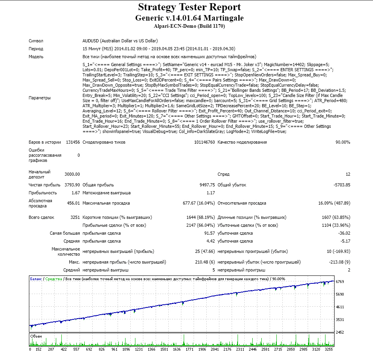
Task: Click the Самая большая row label
Action: click(65, 233)
